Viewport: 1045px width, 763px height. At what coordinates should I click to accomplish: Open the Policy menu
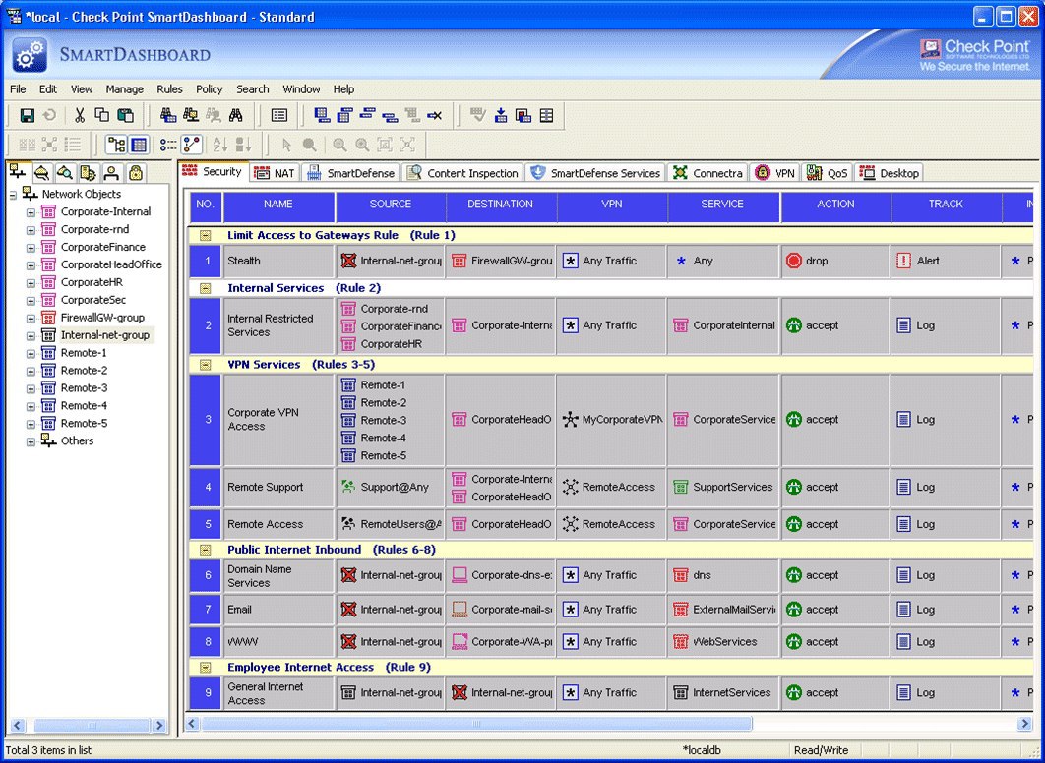tap(209, 89)
